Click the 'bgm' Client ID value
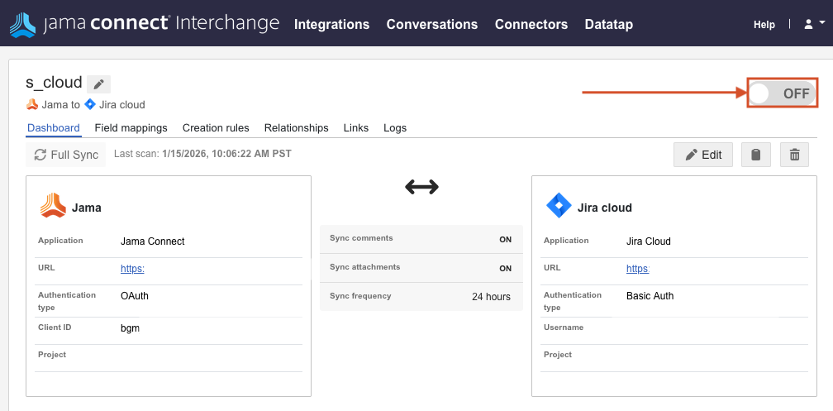The height and width of the screenshot is (411, 833). point(131,328)
